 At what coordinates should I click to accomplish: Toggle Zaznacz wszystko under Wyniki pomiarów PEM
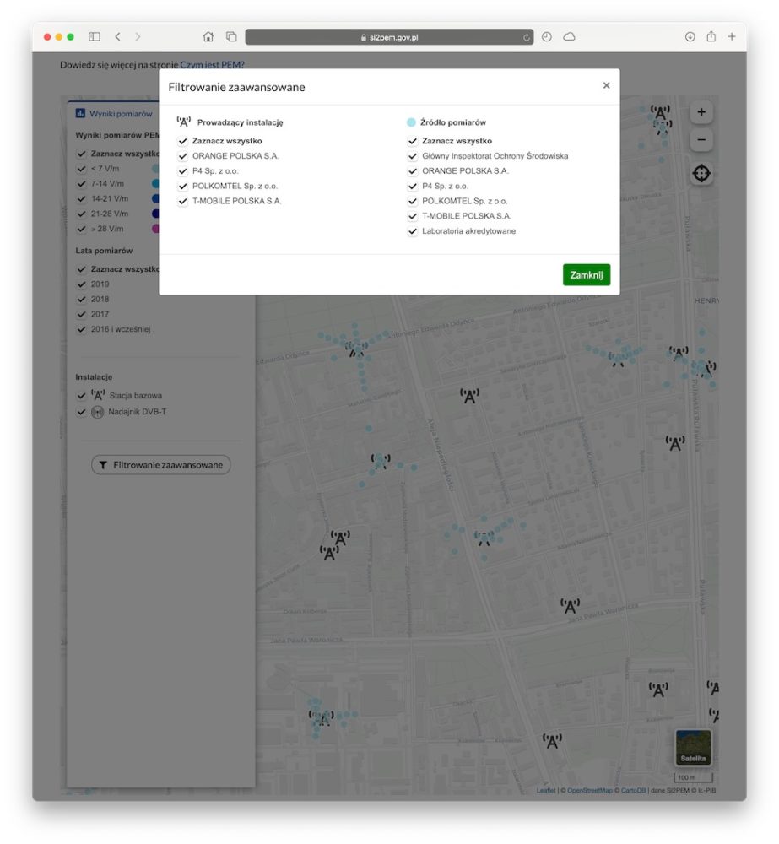[81, 154]
